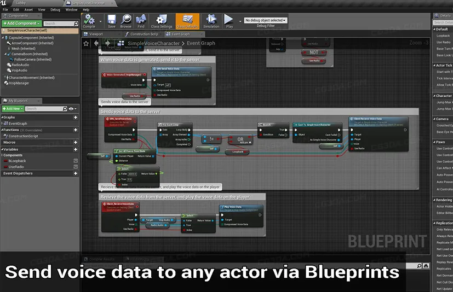Click the Add New button in My Blueprint
The image size is (453, 292).
point(13,109)
